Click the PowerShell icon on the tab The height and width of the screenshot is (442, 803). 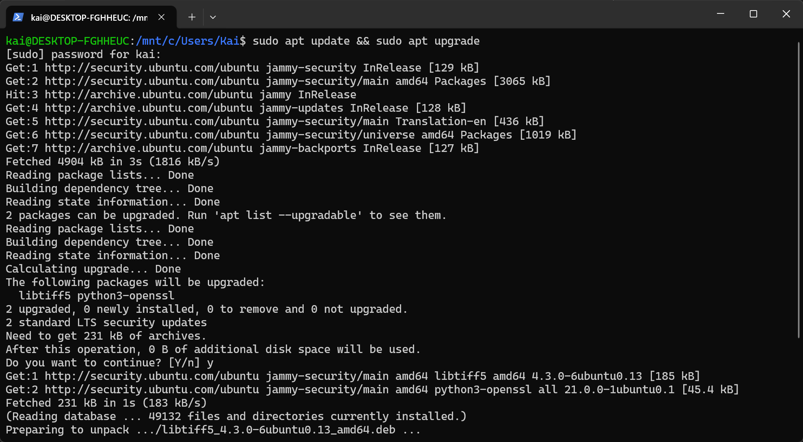[x=18, y=17]
